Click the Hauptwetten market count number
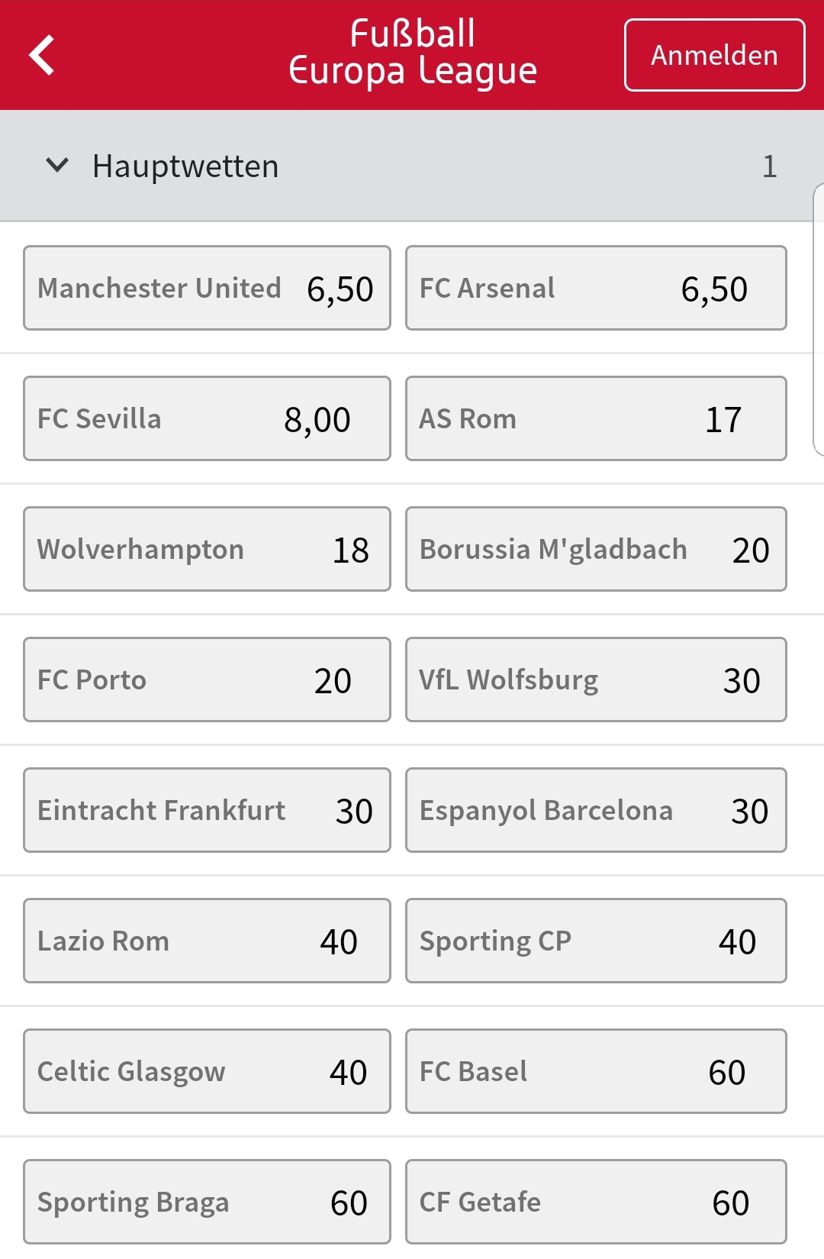Screen dimensions: 824x1259 tap(769, 166)
